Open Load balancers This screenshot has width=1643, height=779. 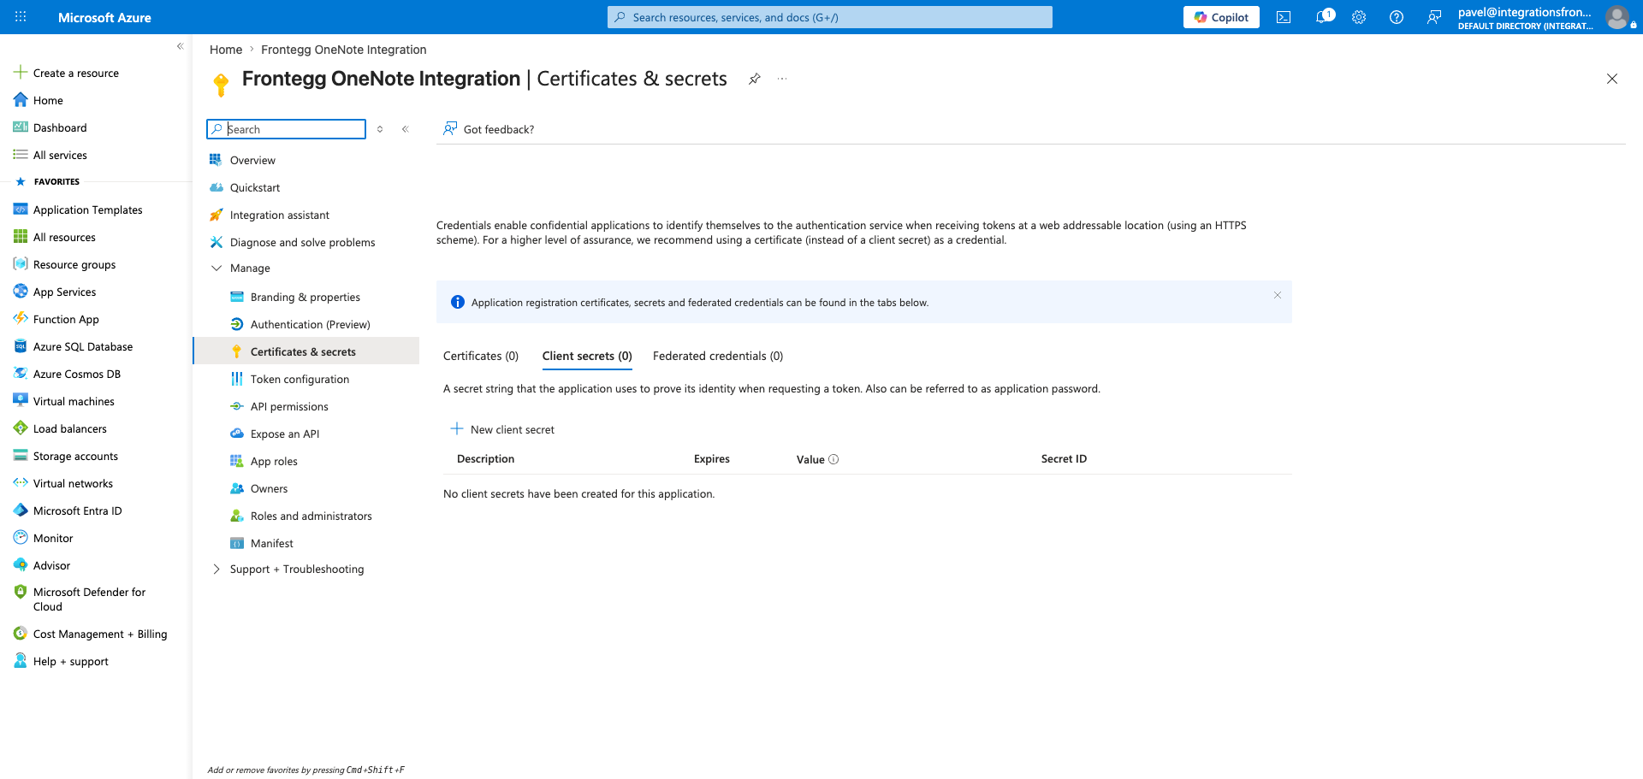click(x=70, y=428)
